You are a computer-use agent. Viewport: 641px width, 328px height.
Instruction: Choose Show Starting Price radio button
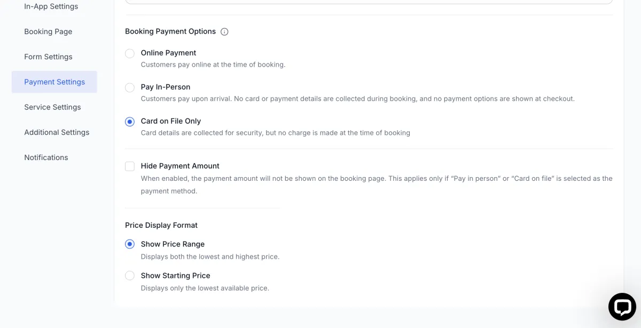pos(130,276)
